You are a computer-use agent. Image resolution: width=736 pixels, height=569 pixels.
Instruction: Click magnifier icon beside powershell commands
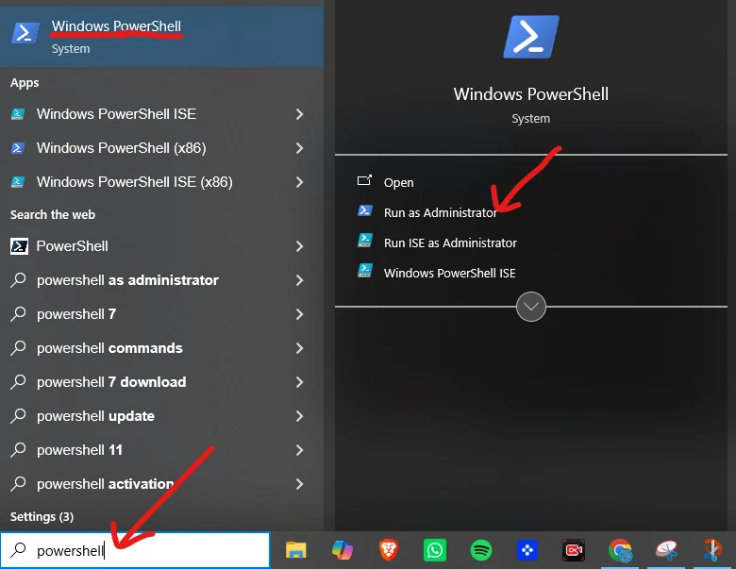18,348
